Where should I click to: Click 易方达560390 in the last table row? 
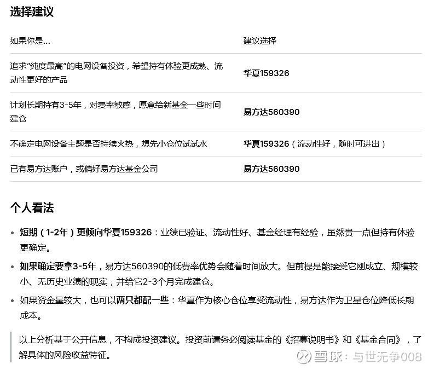271,169
